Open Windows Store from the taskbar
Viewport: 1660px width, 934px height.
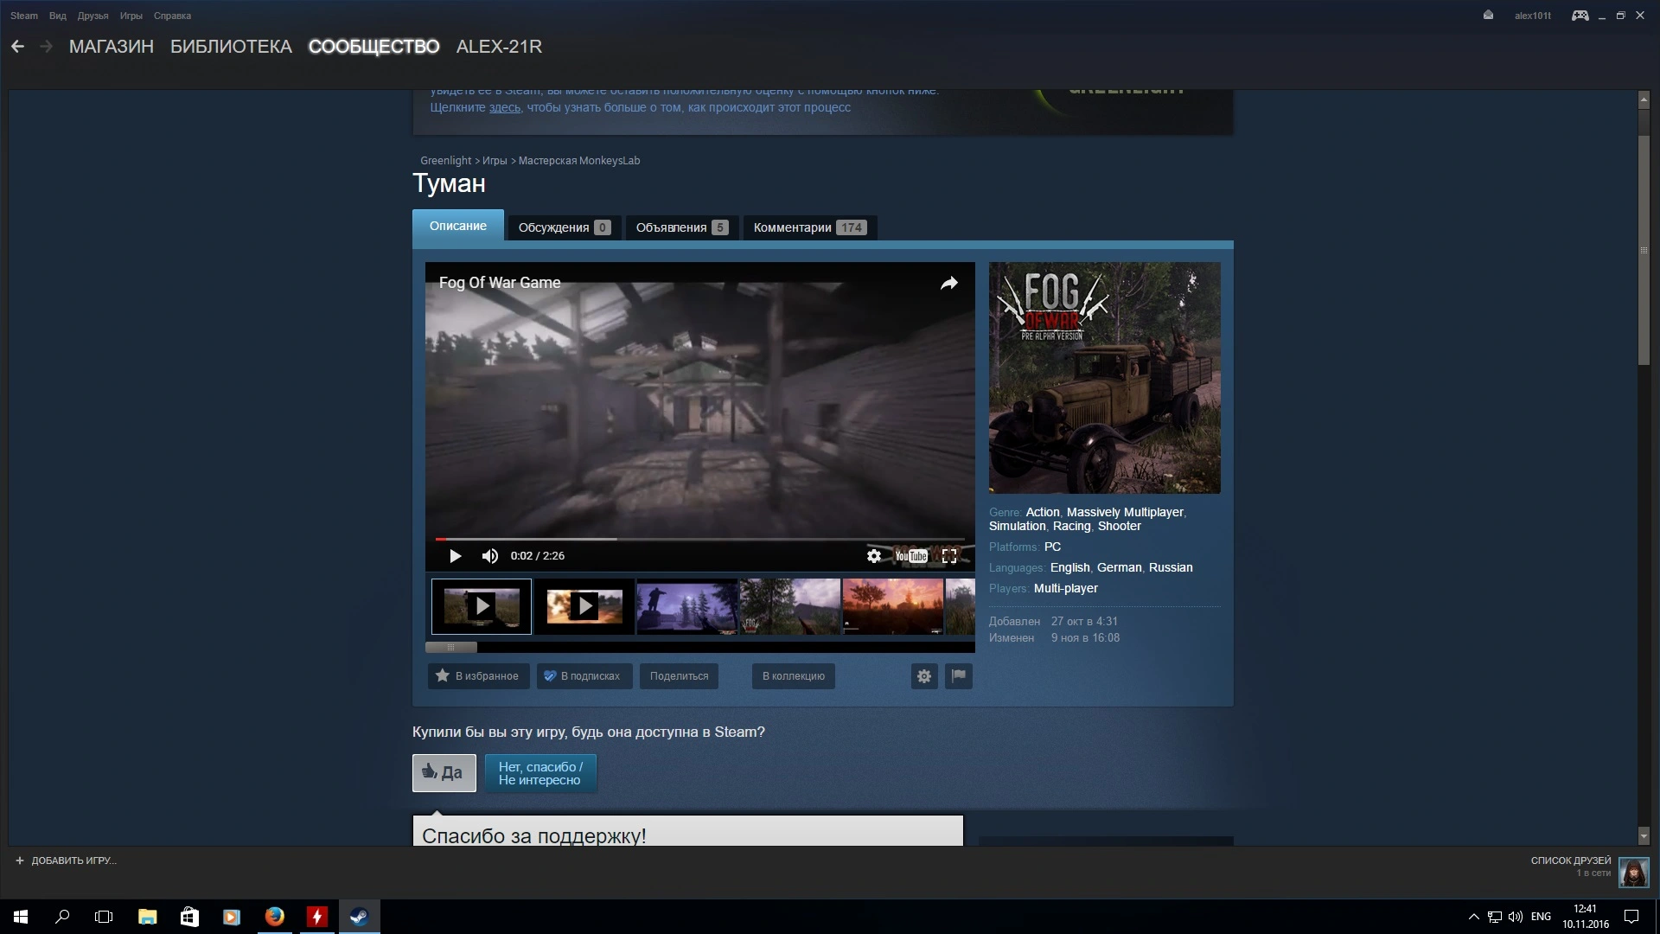189,917
